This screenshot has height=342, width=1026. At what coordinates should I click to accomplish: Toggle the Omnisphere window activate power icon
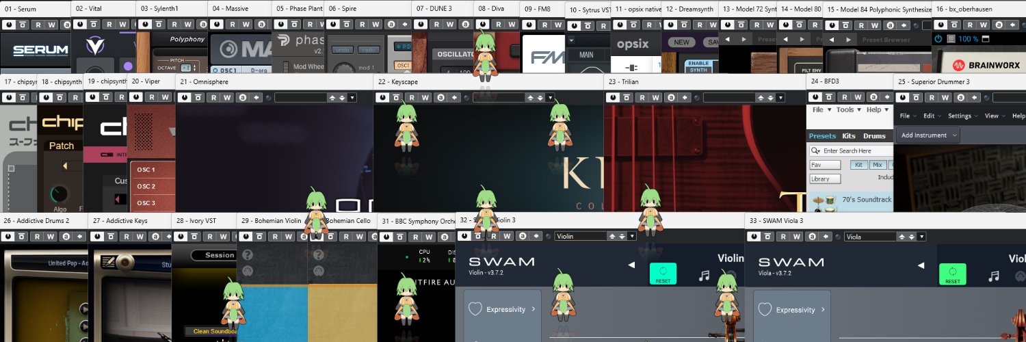(x=183, y=97)
